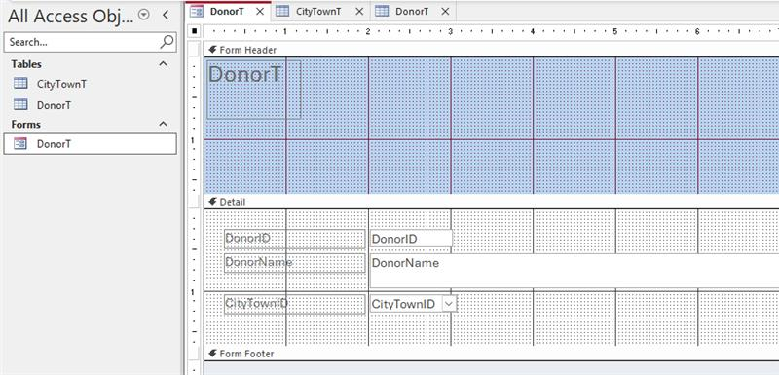Screen dimensions: 779x375
Task: Click the DonorT form icon in navigation pane
Action: [20, 144]
